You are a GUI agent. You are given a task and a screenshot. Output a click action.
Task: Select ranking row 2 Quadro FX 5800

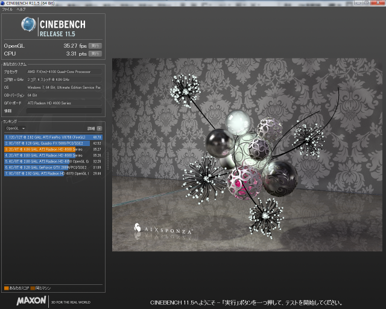click(x=53, y=143)
